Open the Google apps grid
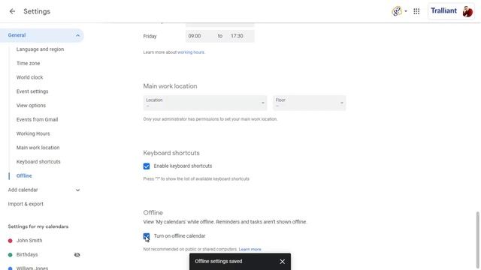The image size is (481, 270). click(416, 11)
